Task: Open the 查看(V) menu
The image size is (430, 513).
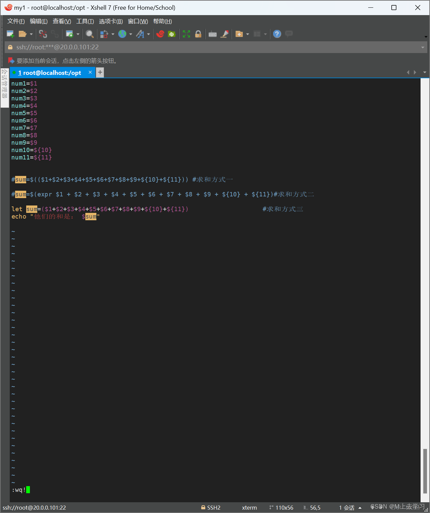Action: point(62,21)
